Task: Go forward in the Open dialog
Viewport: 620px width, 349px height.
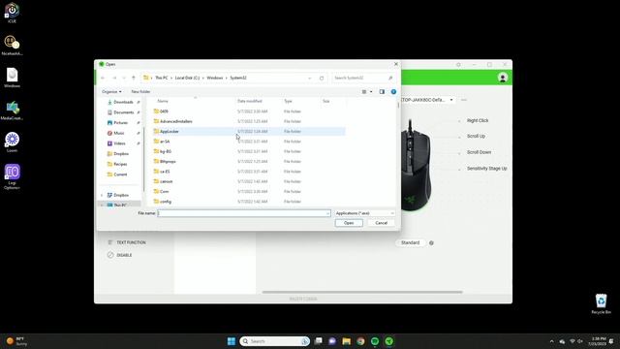Action: coord(114,78)
